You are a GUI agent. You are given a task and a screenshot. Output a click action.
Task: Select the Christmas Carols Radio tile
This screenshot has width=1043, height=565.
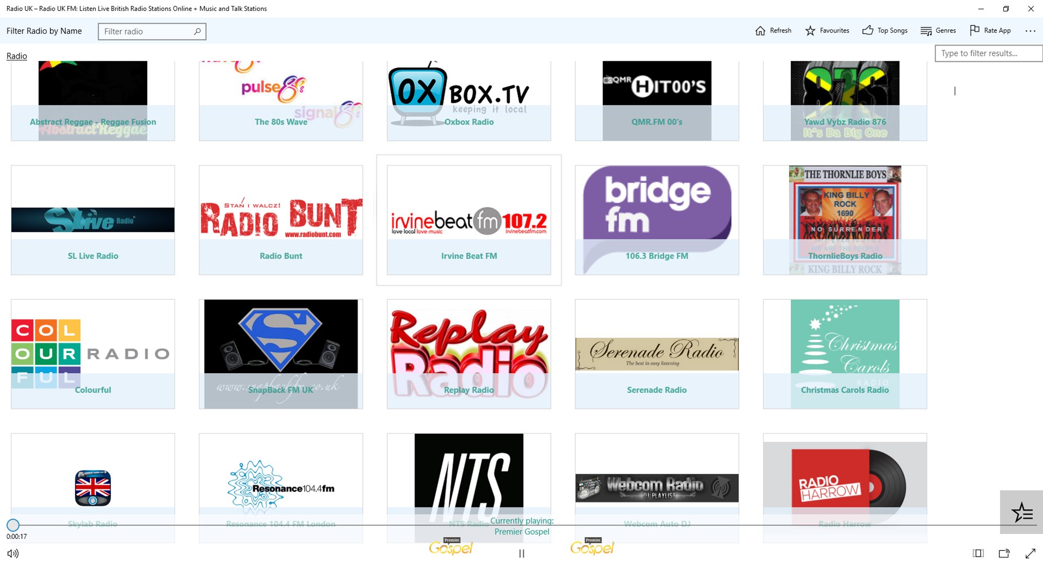[x=845, y=354]
